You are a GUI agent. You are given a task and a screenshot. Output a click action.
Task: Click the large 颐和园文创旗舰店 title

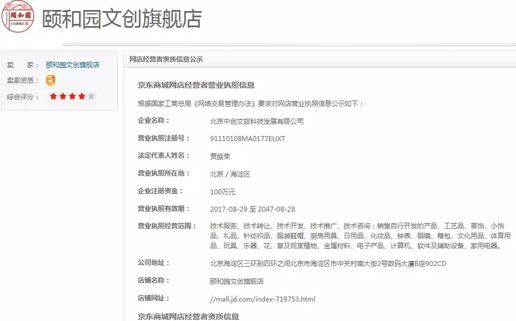coord(122,19)
